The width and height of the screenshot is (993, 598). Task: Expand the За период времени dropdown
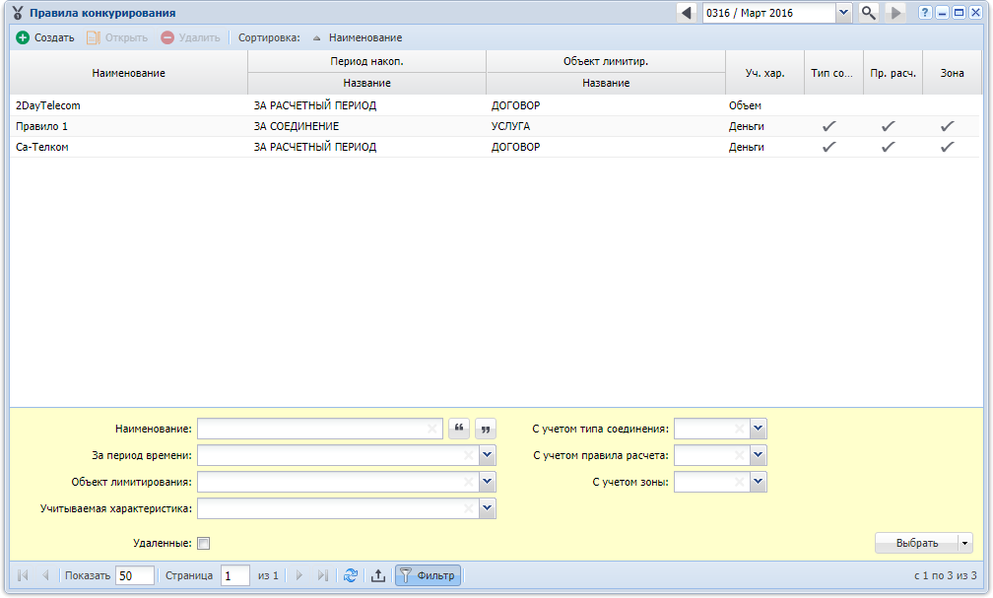(x=487, y=455)
